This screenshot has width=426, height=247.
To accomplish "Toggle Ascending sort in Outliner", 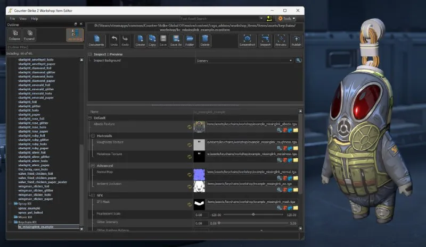I will (x=75, y=35).
